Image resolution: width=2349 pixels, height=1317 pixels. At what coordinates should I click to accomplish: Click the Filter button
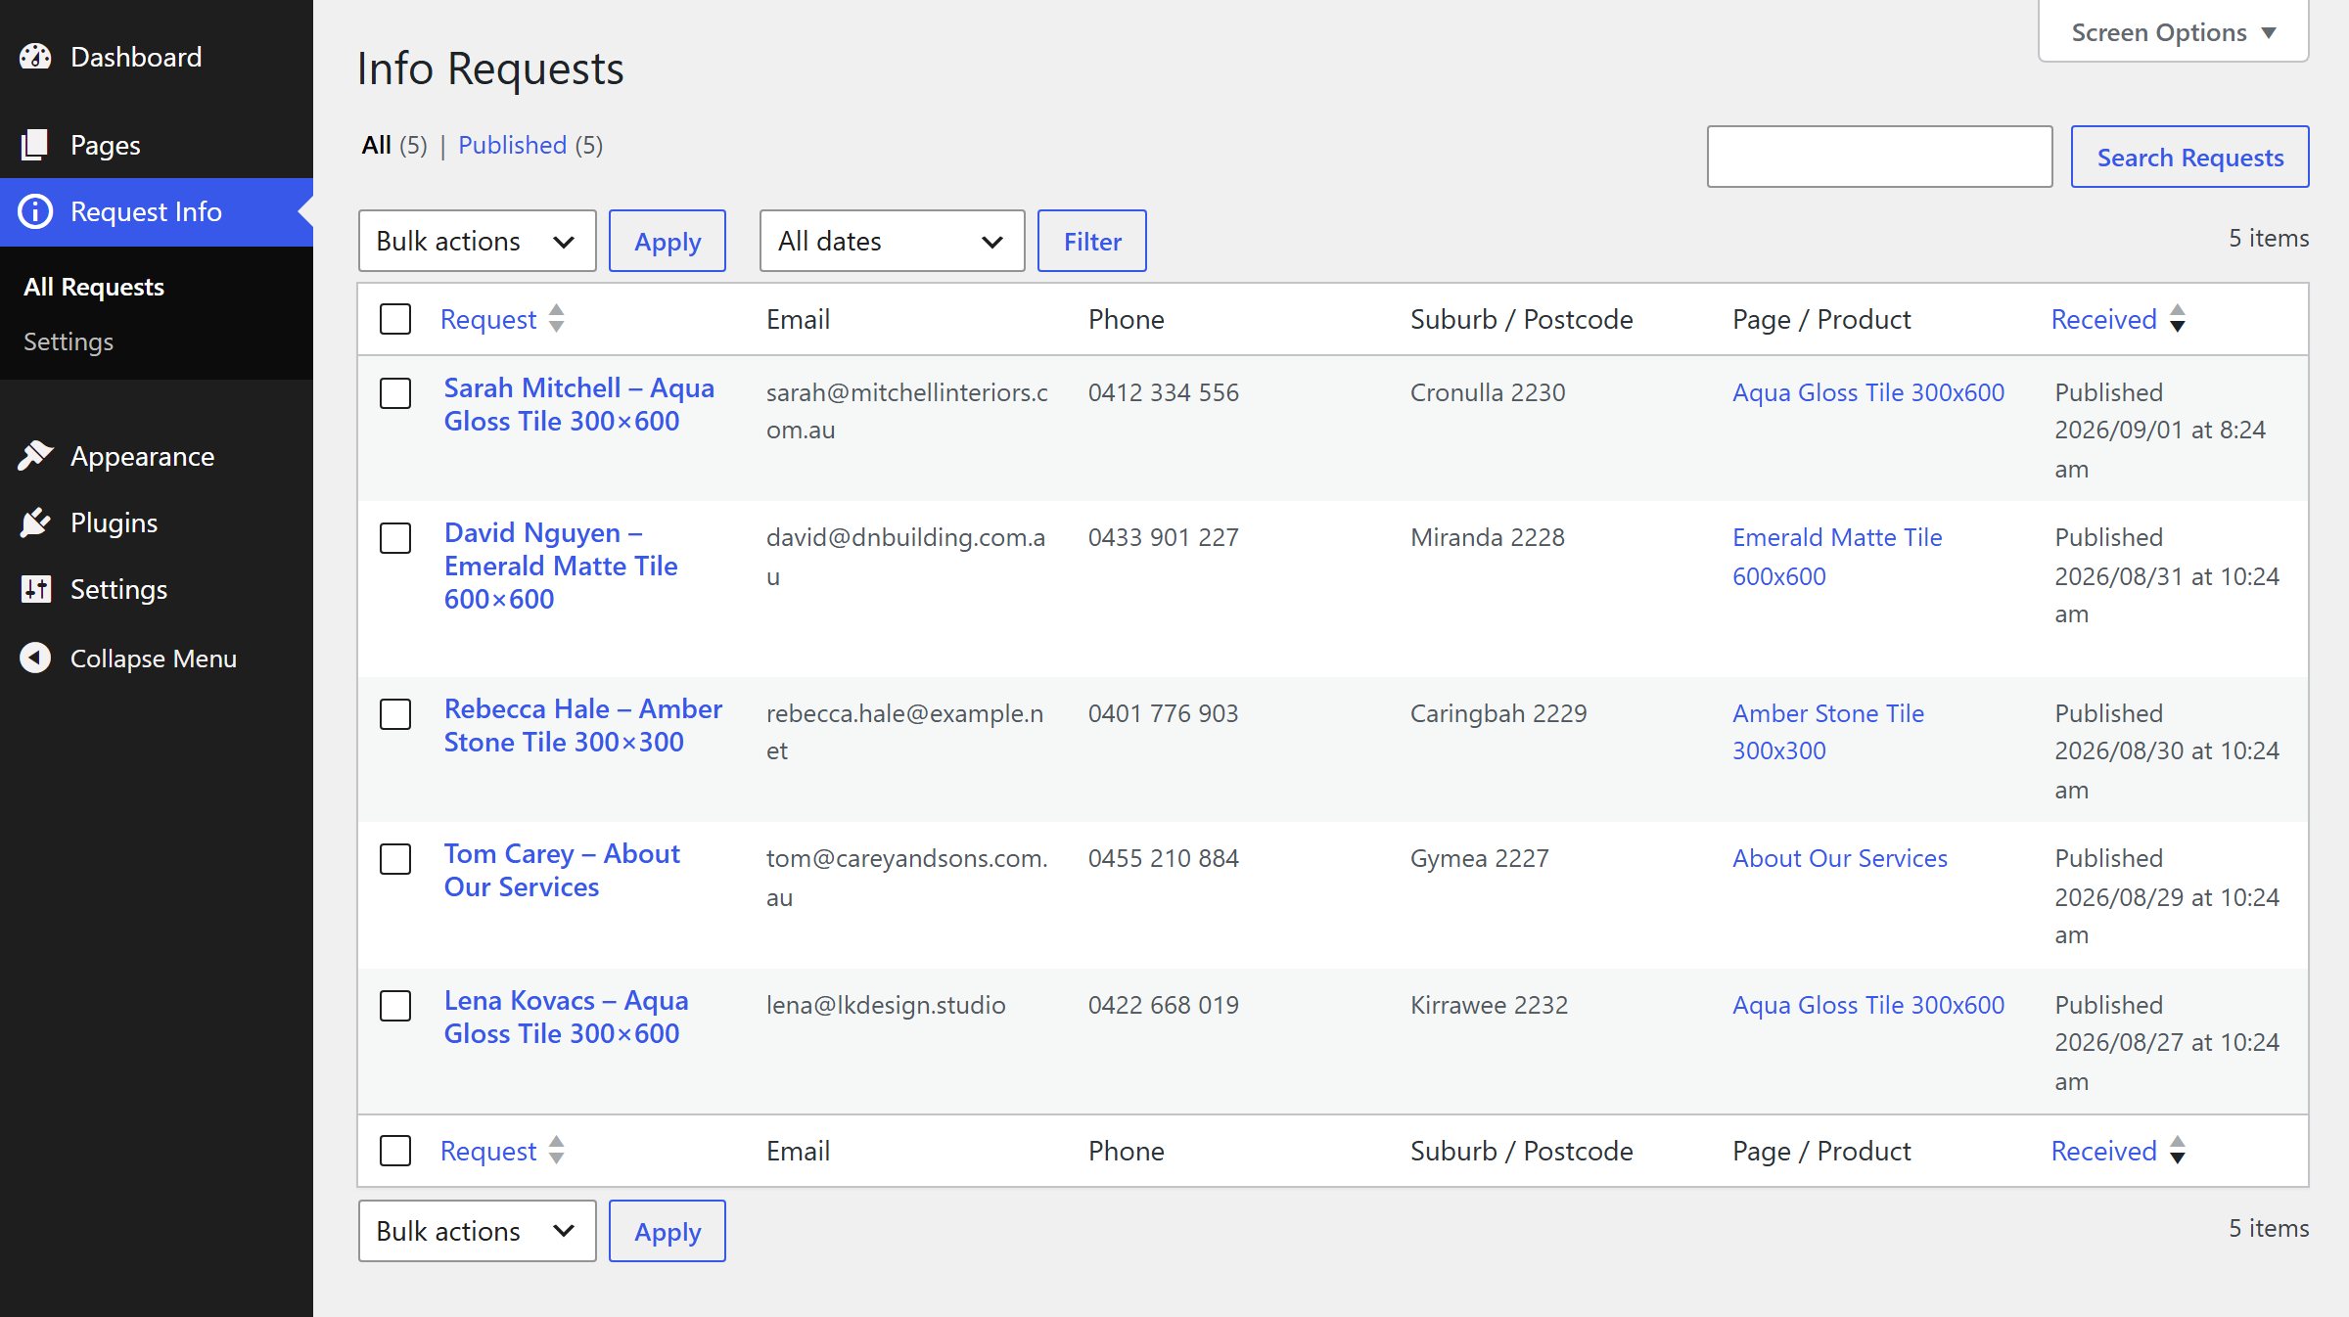point(1092,241)
